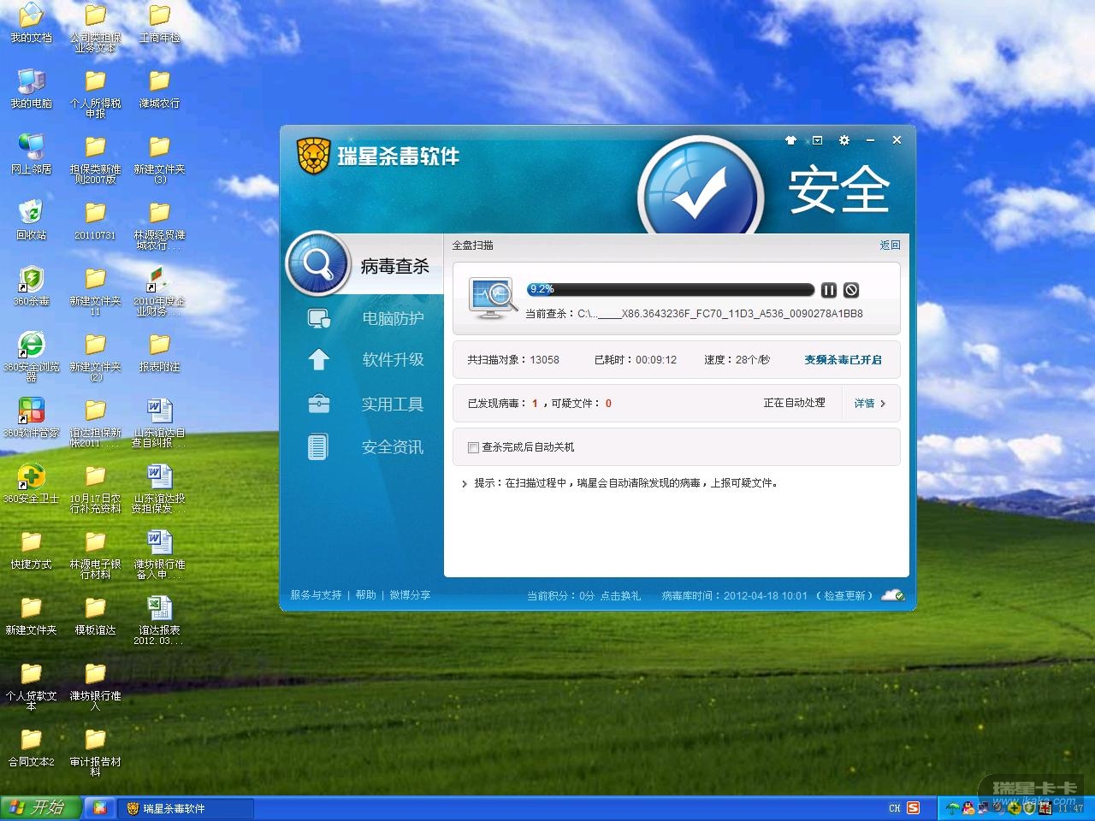
Task: Open the Rising title bar dropdown menu icon
Action: point(817,140)
